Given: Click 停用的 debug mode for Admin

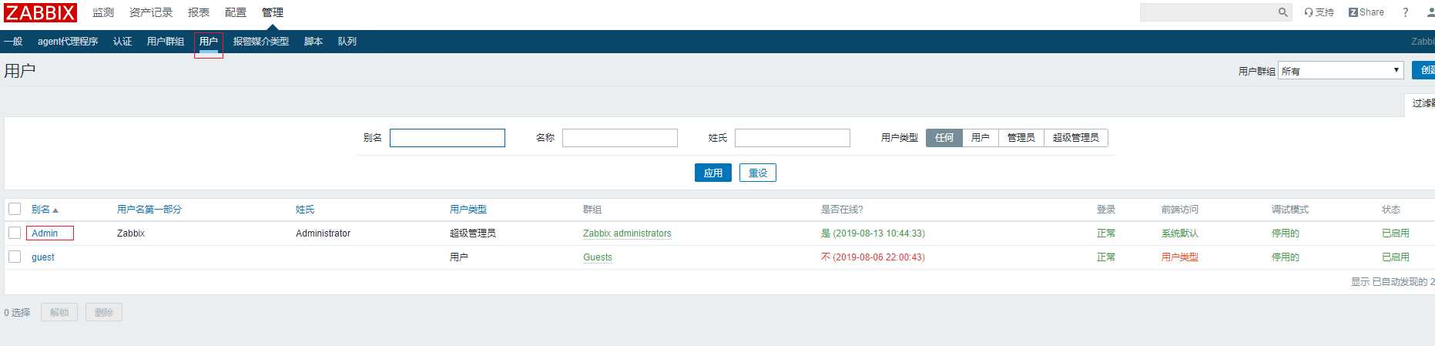Looking at the screenshot, I should point(1286,233).
